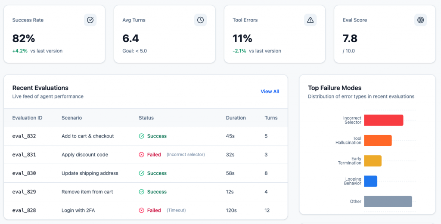This screenshot has height=224, width=441.
Task: Click the failed X icon for eval_828
Action: pos(141,210)
